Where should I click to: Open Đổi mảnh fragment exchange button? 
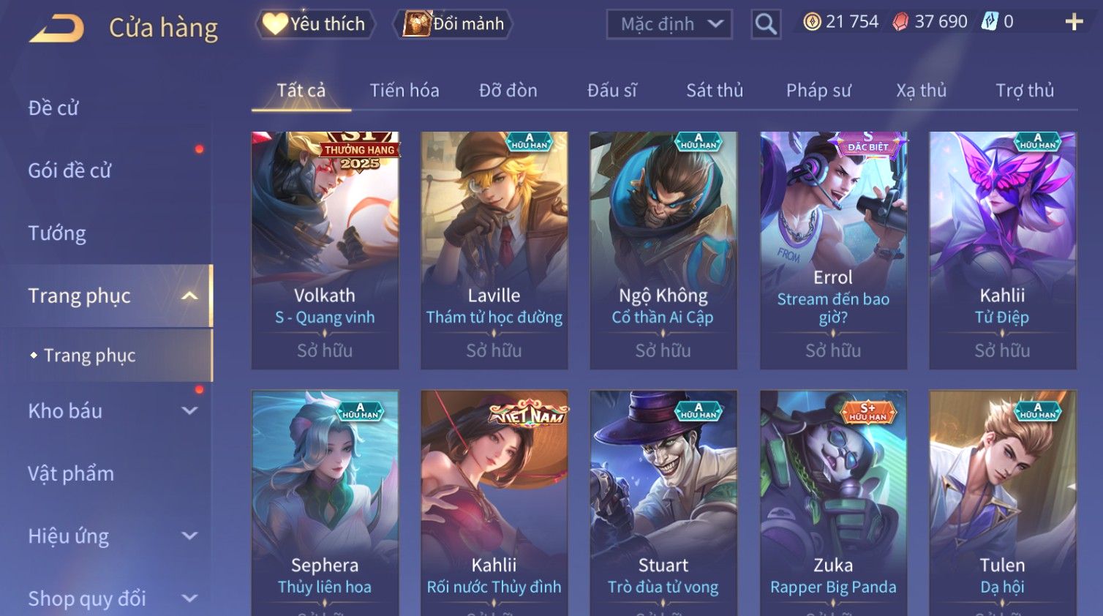coord(453,24)
